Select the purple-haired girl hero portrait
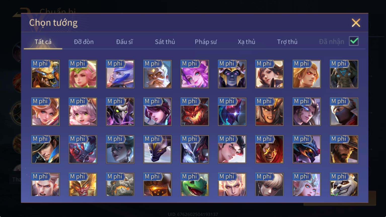The height and width of the screenshot is (217, 386). coord(195,74)
